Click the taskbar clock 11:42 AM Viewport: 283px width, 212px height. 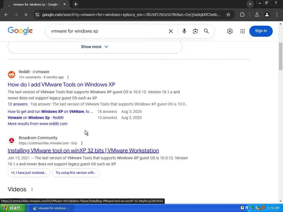click(x=273, y=208)
